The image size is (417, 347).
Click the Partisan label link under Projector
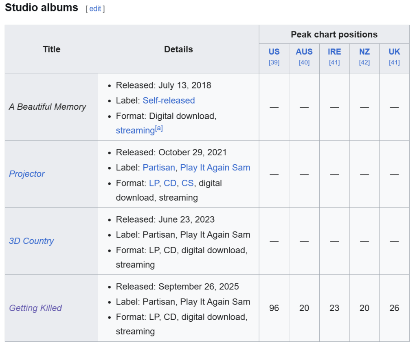click(159, 168)
